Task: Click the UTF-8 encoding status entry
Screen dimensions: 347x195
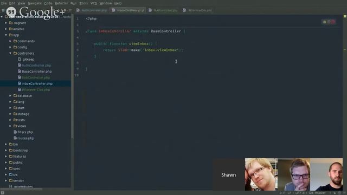Action: (300, 193)
